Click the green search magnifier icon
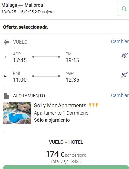Screen dimensions: 129x169 tap(124, 9)
